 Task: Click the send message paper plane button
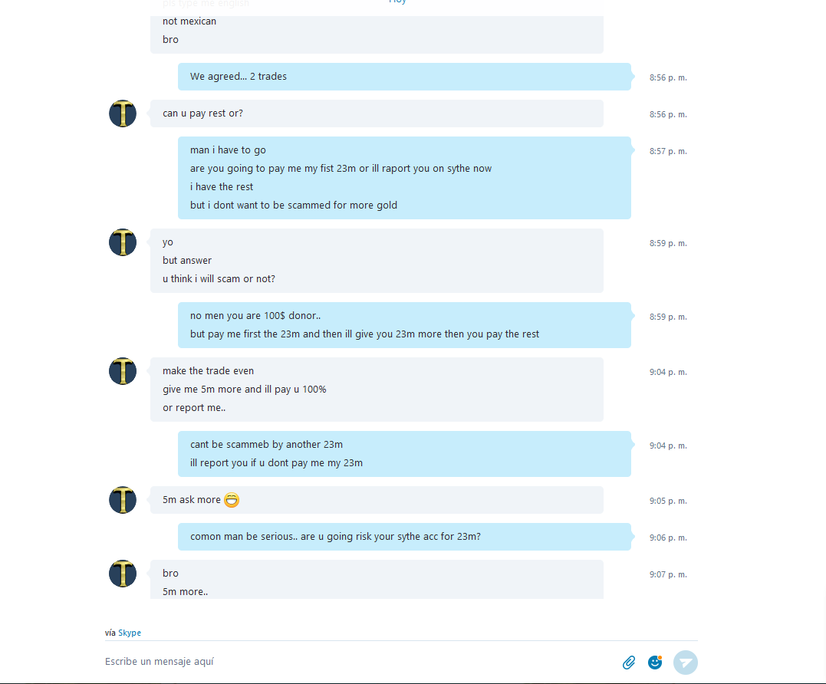(686, 663)
